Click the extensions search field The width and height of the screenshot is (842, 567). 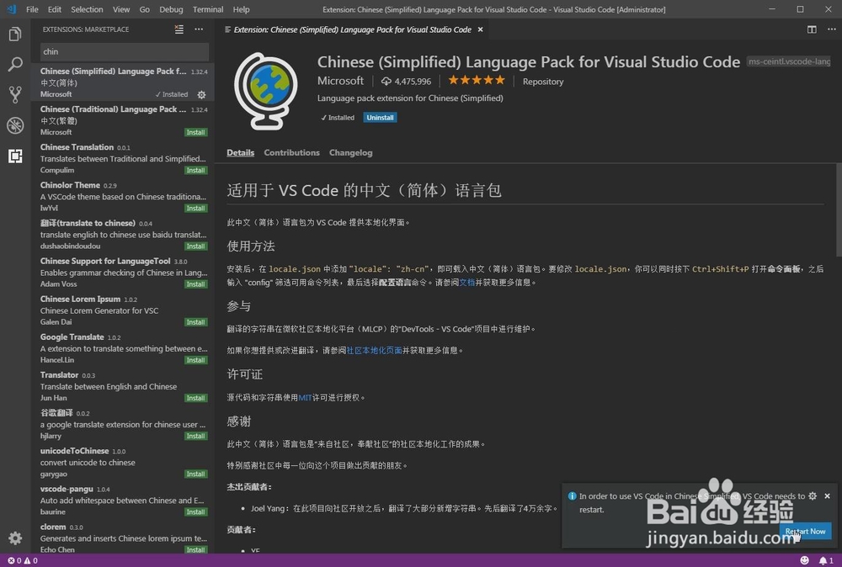[125, 51]
